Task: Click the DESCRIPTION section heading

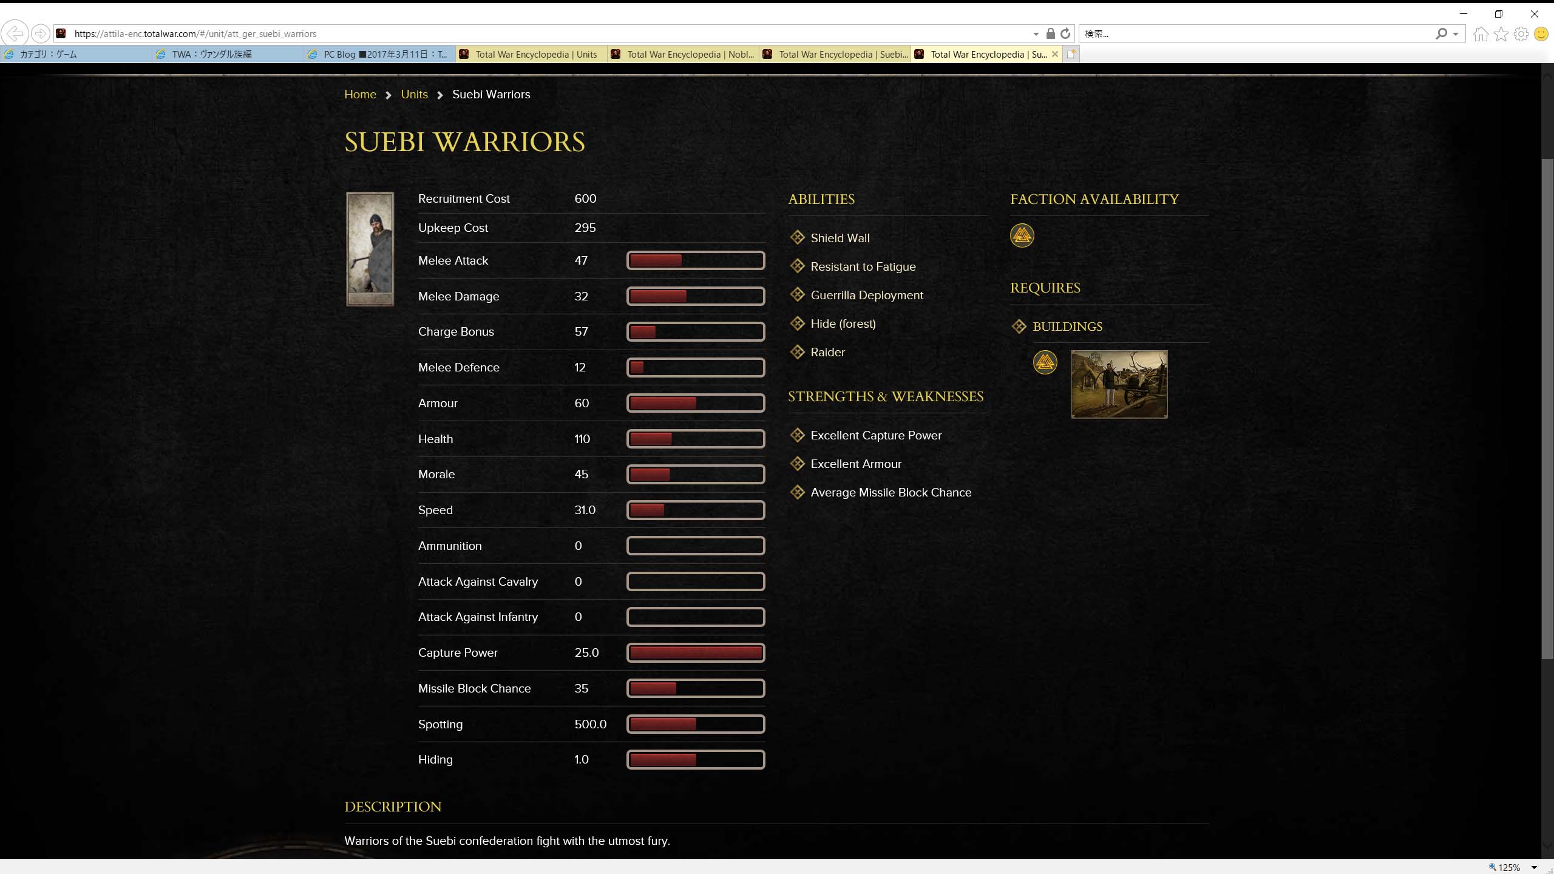Action: (393, 807)
